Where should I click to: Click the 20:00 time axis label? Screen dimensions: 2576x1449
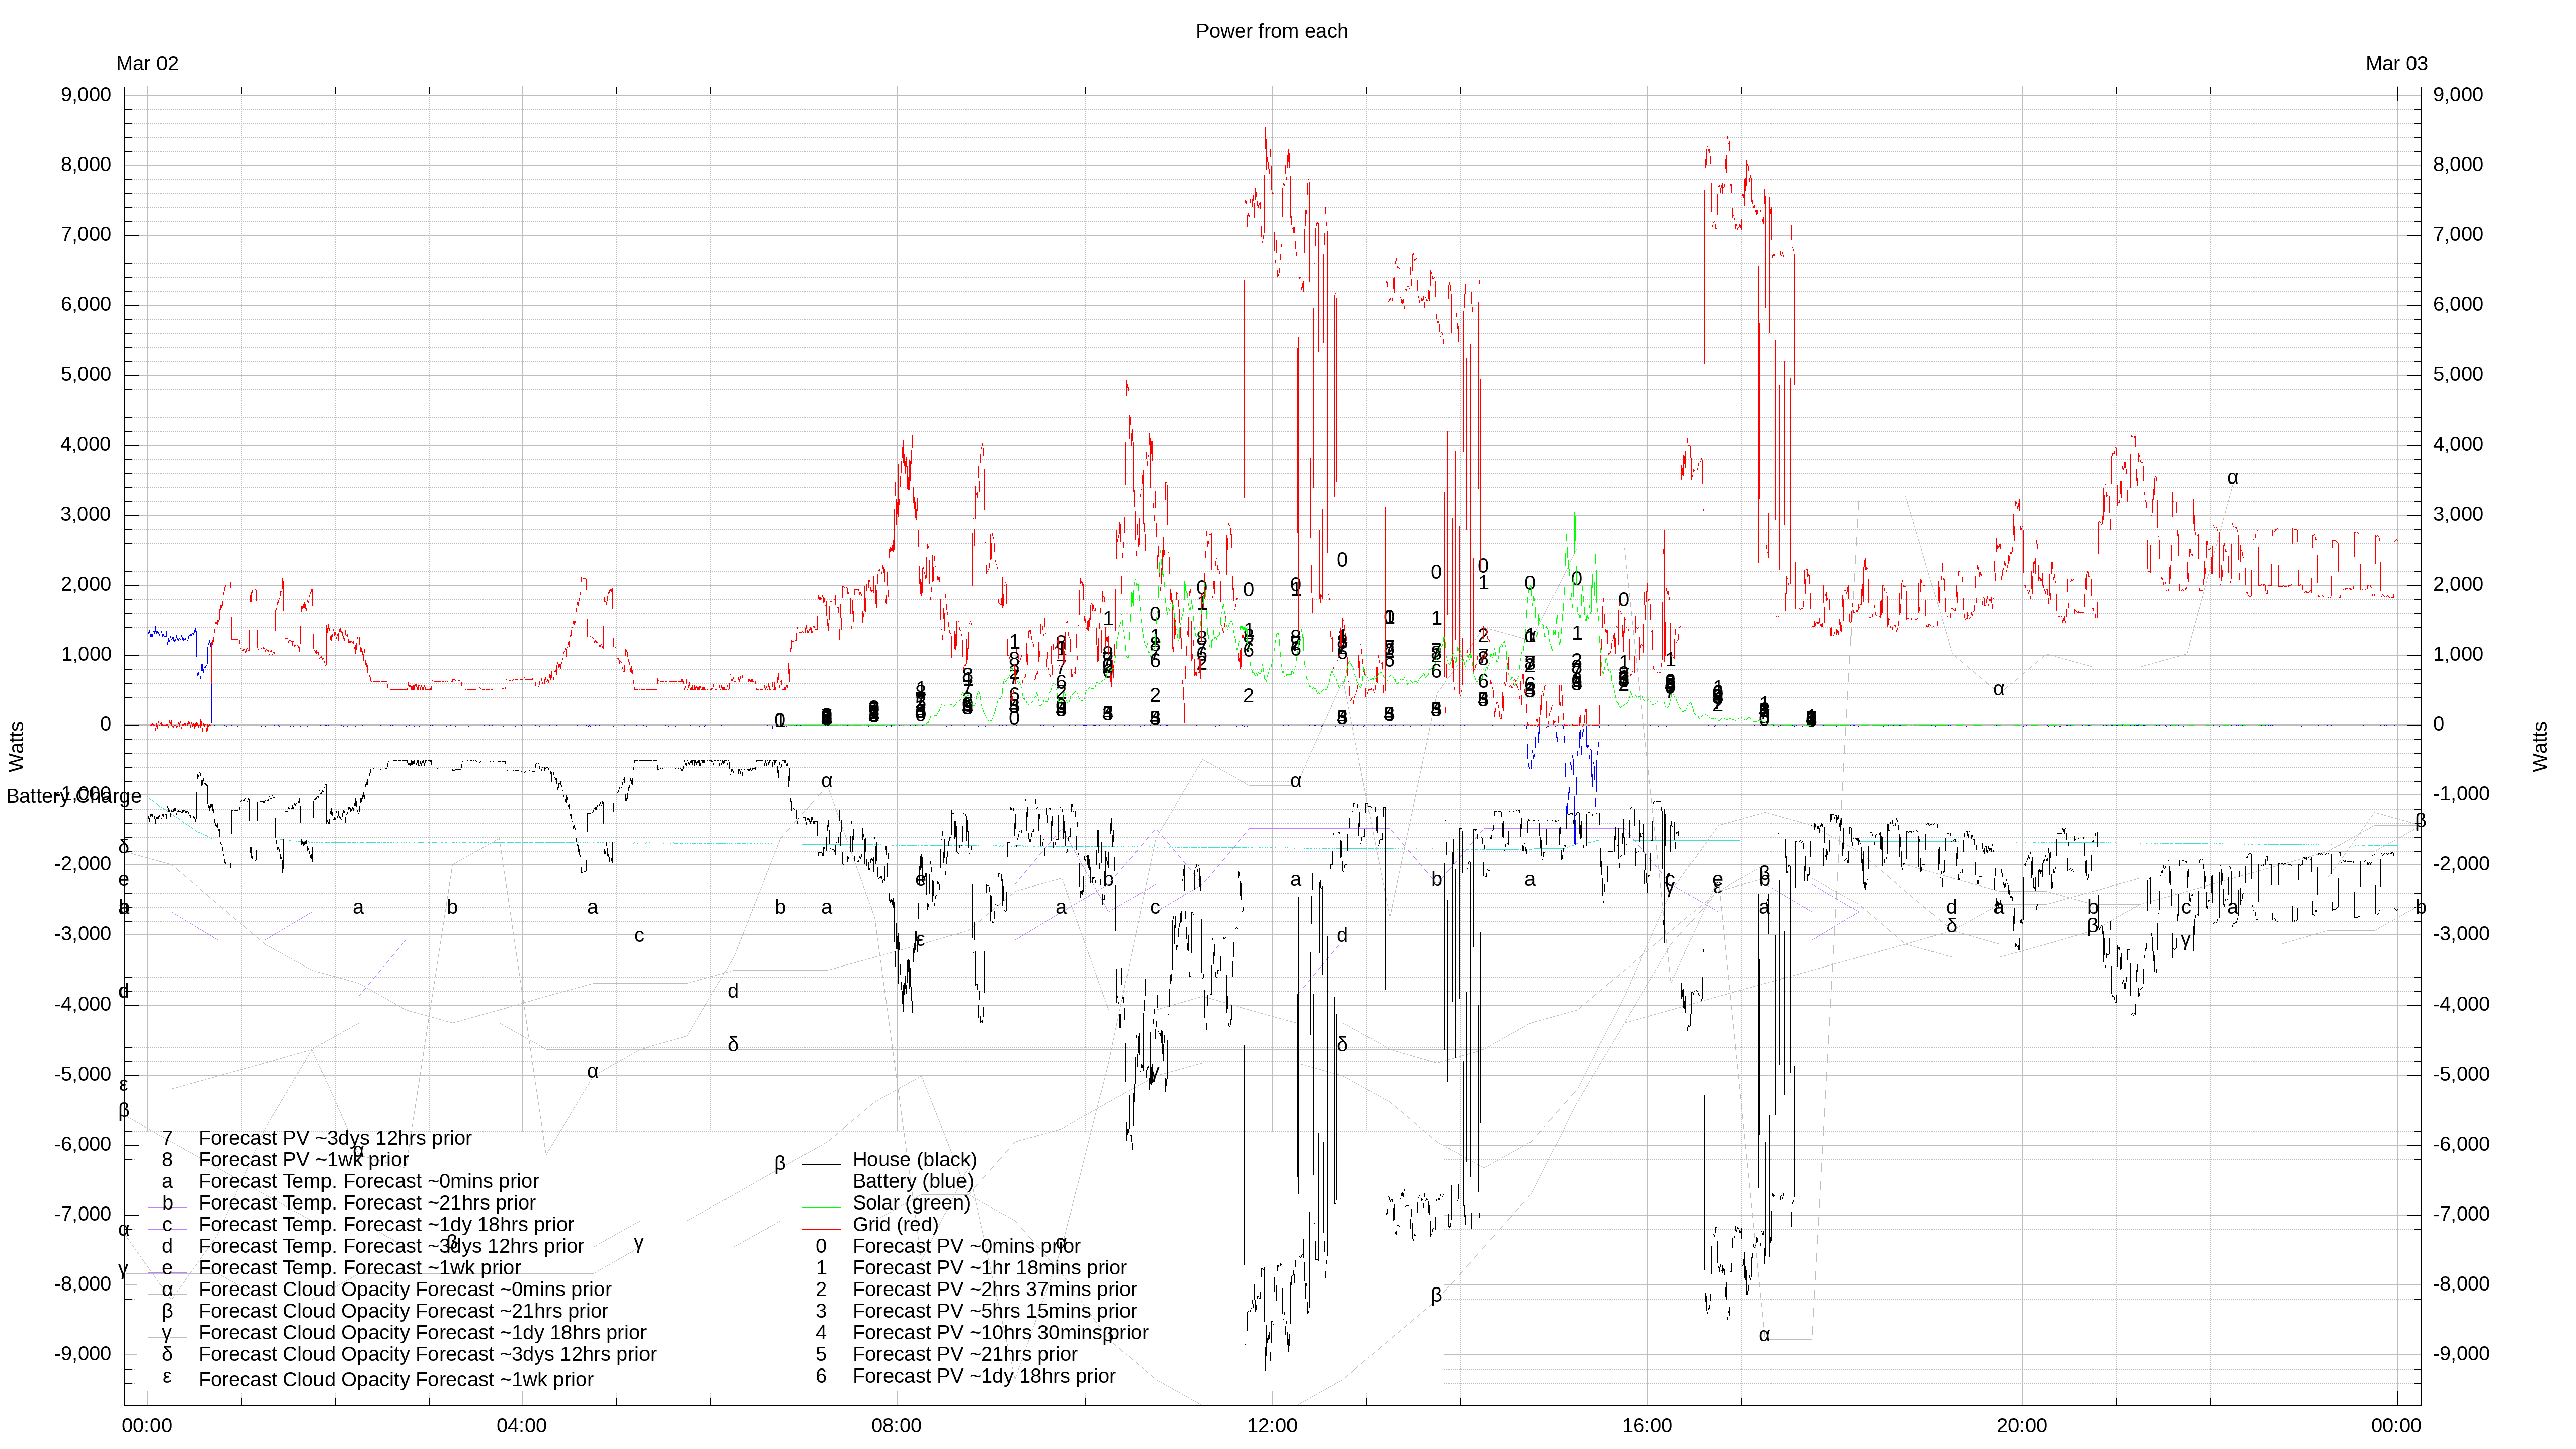(x=2021, y=1425)
